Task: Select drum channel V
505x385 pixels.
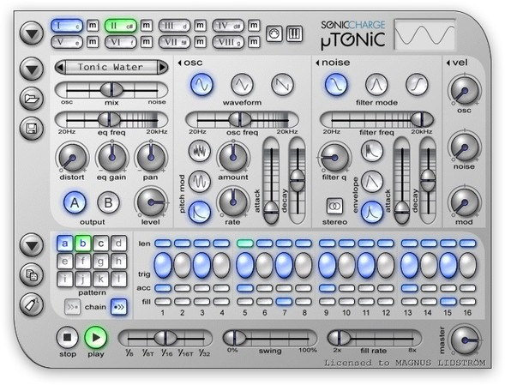Action: coord(67,42)
